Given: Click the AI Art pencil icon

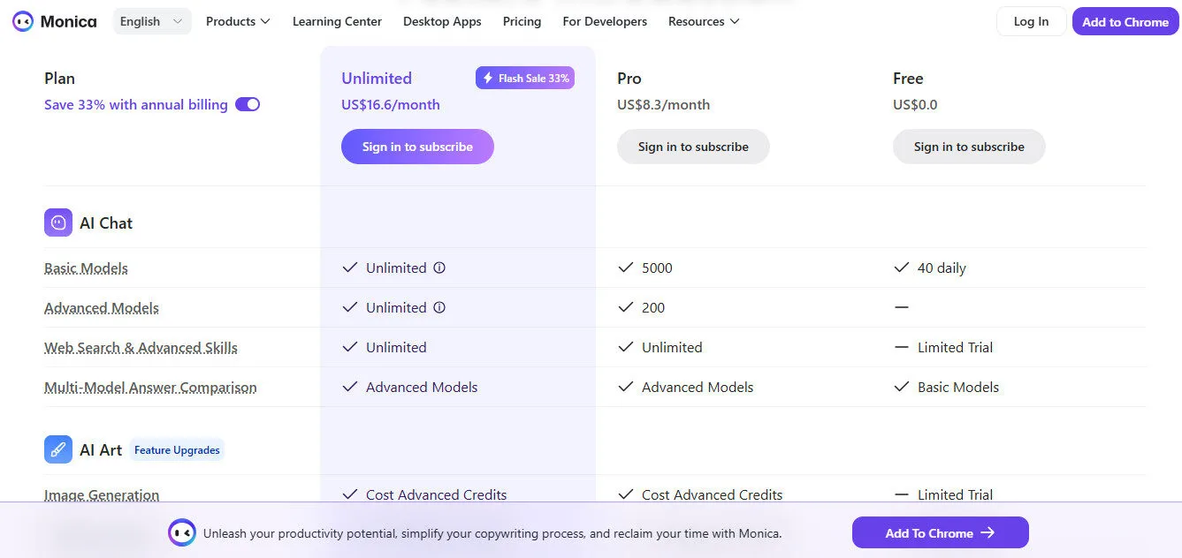Looking at the screenshot, I should coord(57,449).
